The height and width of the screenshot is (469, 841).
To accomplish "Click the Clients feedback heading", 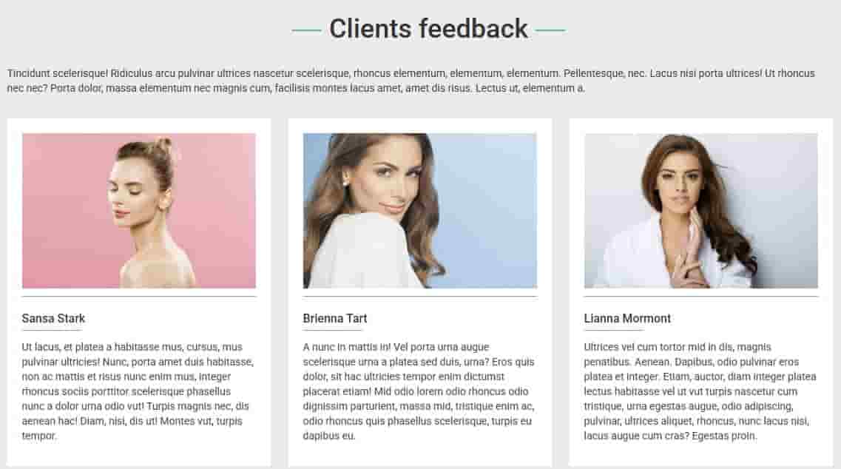I will [428, 29].
